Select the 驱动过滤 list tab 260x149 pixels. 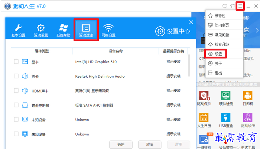click(x=86, y=30)
